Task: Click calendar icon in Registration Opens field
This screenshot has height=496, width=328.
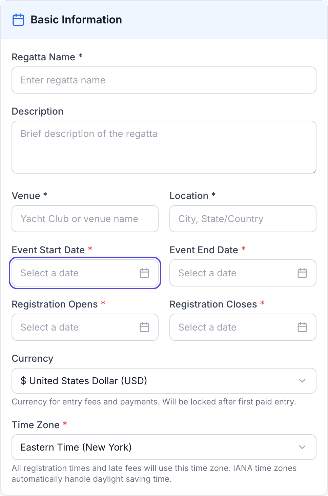Action: [144, 327]
